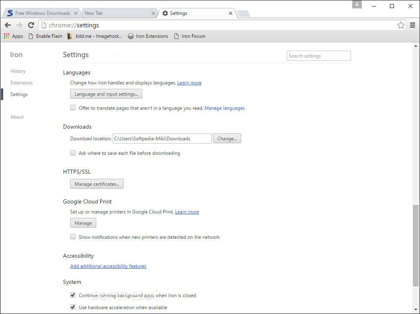Toggle Use hardware acceleration when available

73,307
